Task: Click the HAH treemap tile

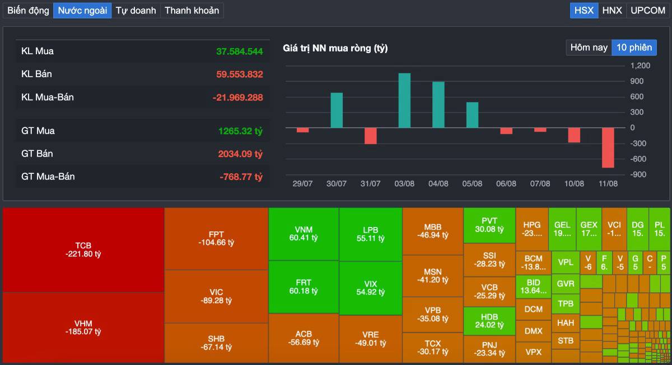Action: (x=566, y=323)
